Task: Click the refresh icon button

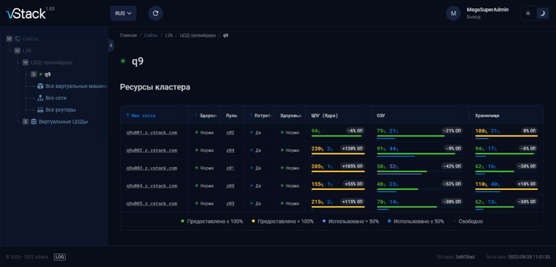Action: (x=155, y=13)
